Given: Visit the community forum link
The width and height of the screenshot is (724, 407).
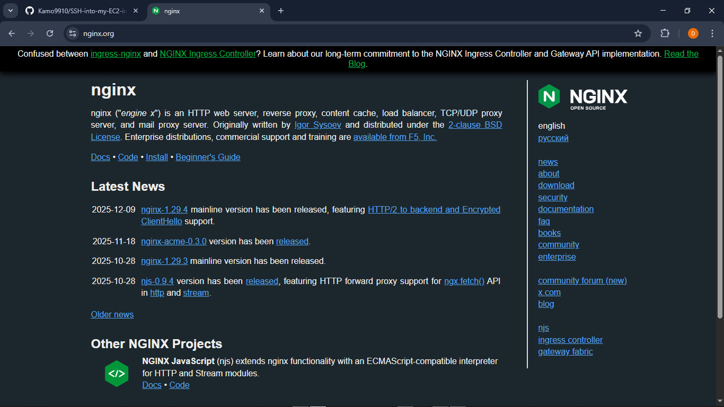Looking at the screenshot, I should click(582, 280).
